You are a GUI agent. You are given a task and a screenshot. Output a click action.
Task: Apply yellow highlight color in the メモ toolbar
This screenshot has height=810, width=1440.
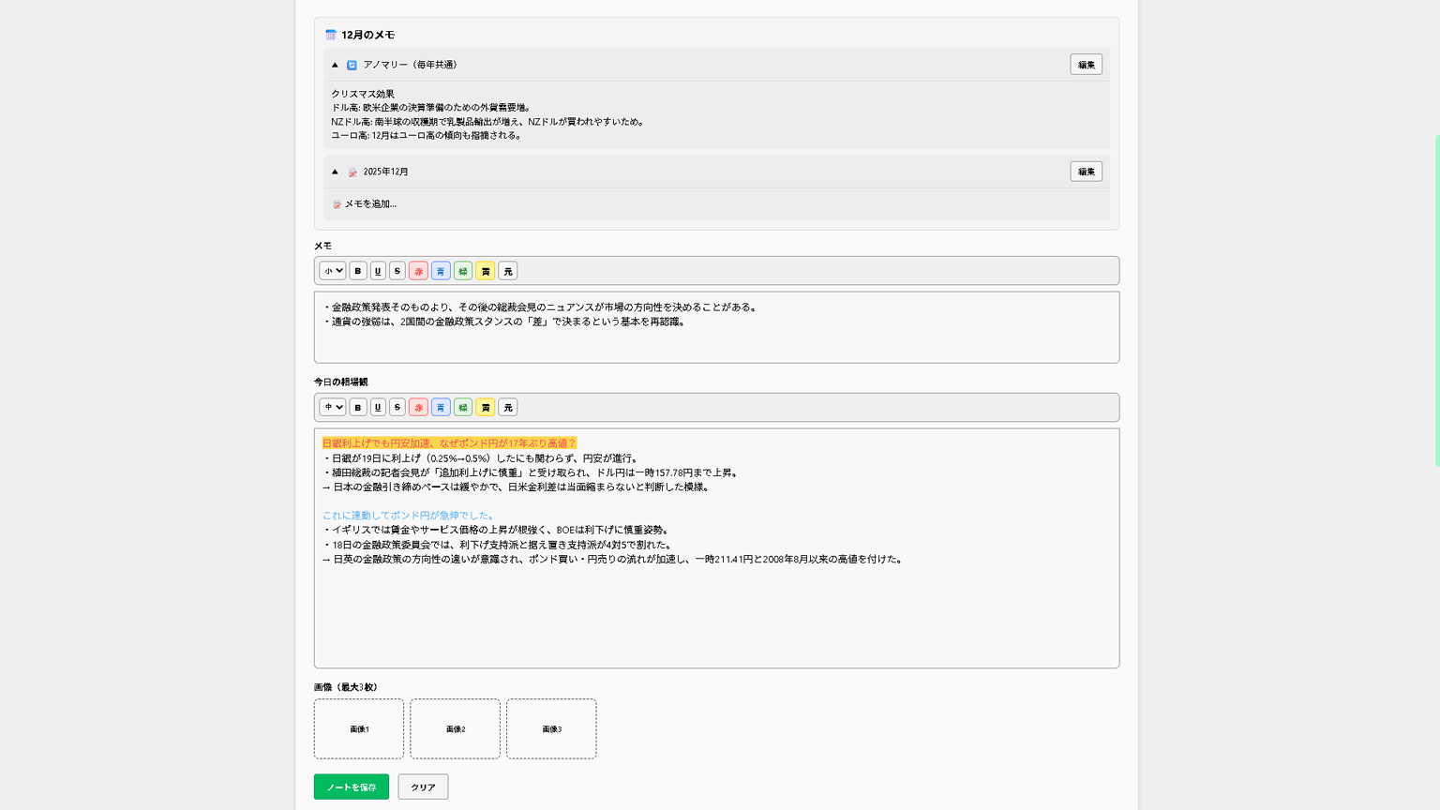tap(485, 271)
